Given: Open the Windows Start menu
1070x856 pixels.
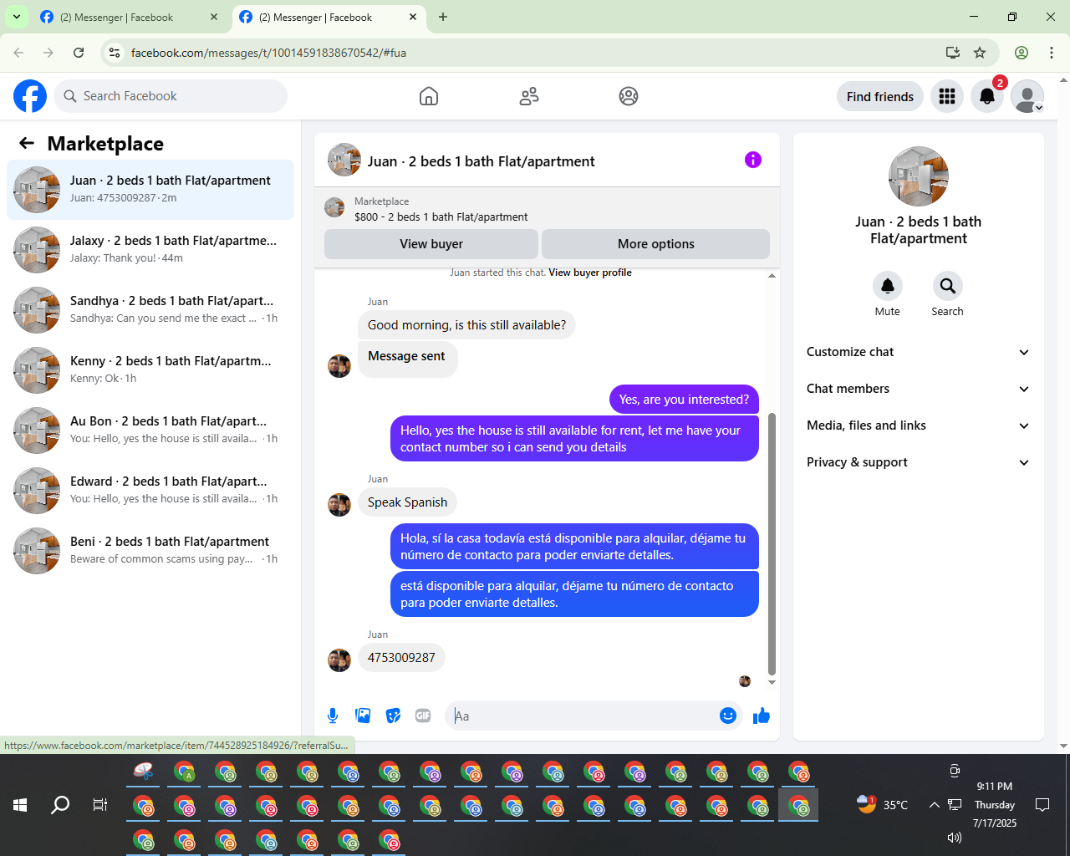Looking at the screenshot, I should (20, 805).
